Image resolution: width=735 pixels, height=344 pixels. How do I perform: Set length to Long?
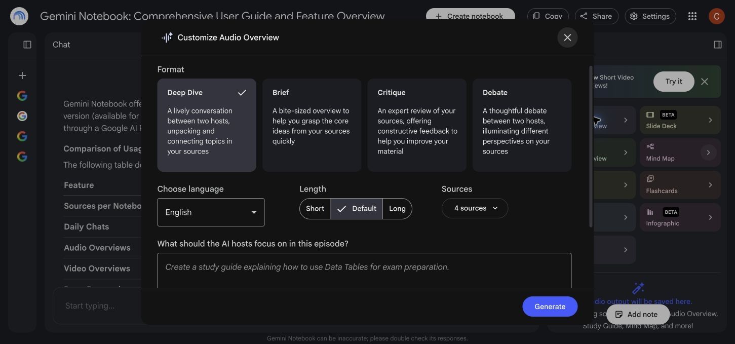click(397, 209)
